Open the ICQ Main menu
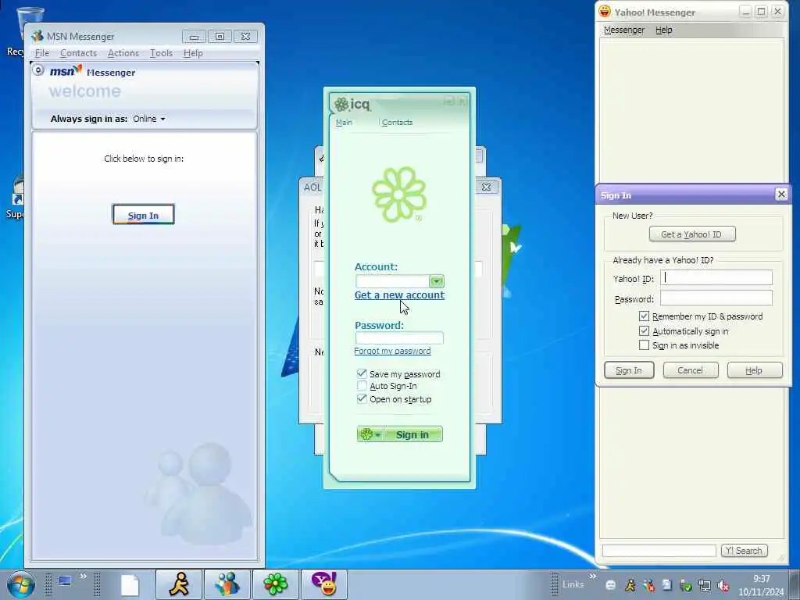800x600 pixels. click(x=344, y=123)
